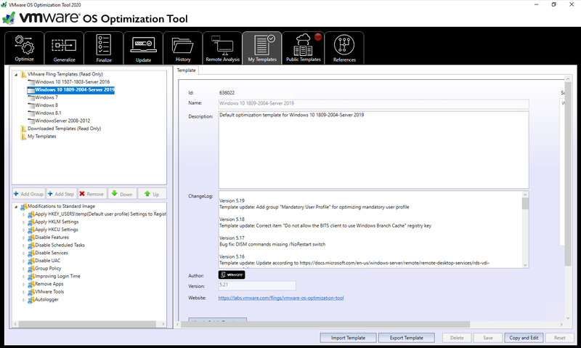Expand the Remove Apps group

pos(23,283)
